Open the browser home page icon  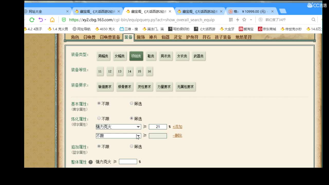[x=52, y=20]
